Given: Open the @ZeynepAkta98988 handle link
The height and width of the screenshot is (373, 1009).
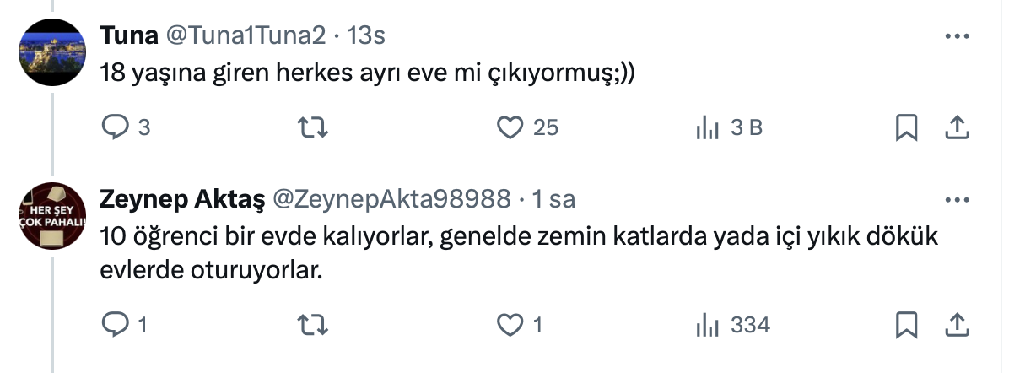Looking at the screenshot, I should pos(390,199).
